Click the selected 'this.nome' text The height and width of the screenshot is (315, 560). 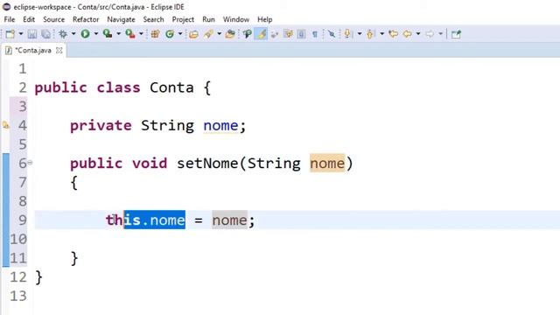coord(154,220)
